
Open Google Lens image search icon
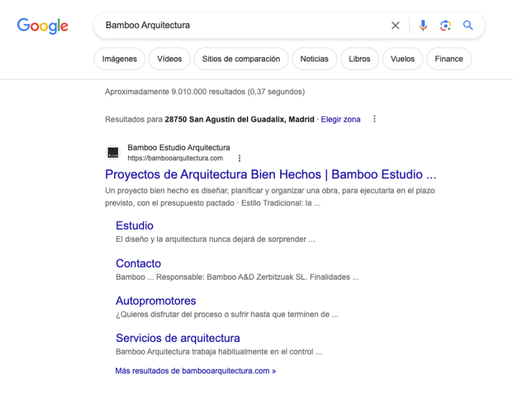click(446, 26)
